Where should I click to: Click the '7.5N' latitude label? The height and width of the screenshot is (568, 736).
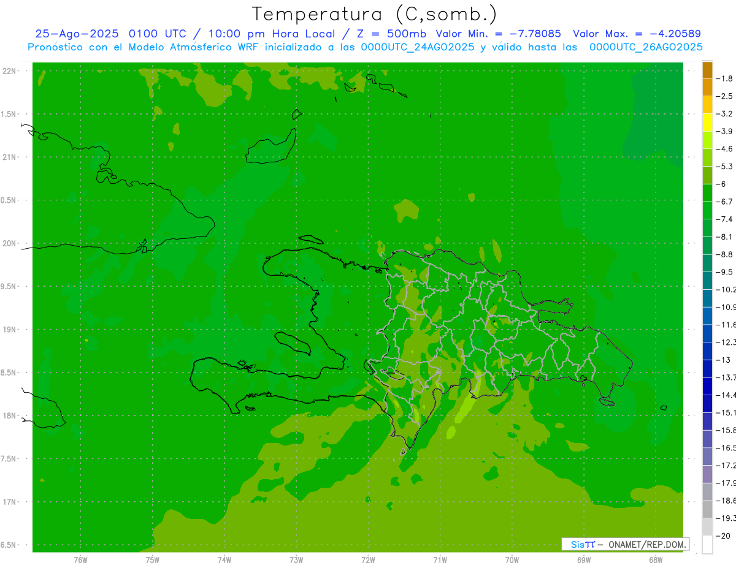click(x=9, y=459)
